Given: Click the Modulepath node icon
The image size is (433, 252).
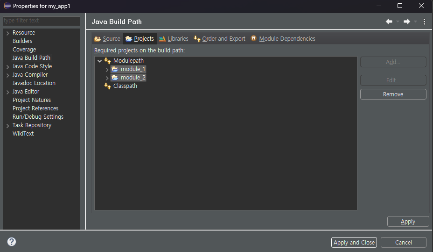Looking at the screenshot, I should [107, 61].
